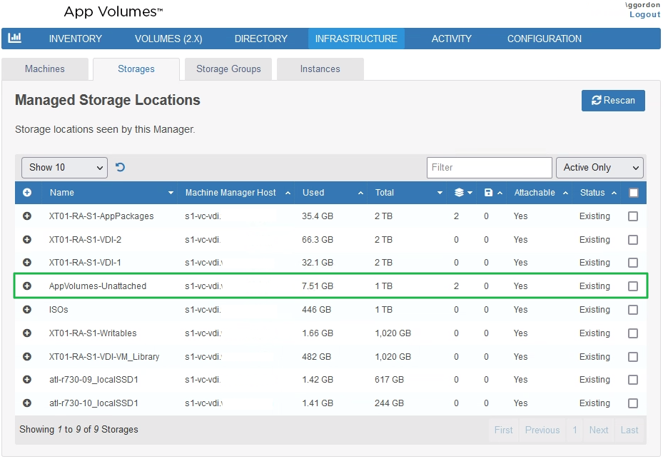The height and width of the screenshot is (459, 663).
Task: Check the ISOs row checkbox
Action: (632, 309)
